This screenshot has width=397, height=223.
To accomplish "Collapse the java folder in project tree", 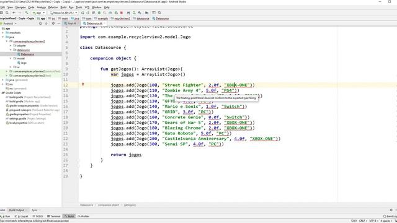I will click(x=3, y=37).
